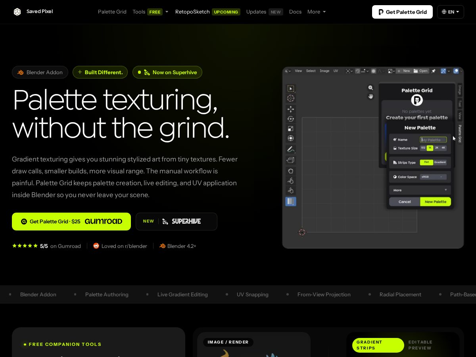
Task: Click the Reddit icon beside Loved on r/blender
Action: [96, 246]
